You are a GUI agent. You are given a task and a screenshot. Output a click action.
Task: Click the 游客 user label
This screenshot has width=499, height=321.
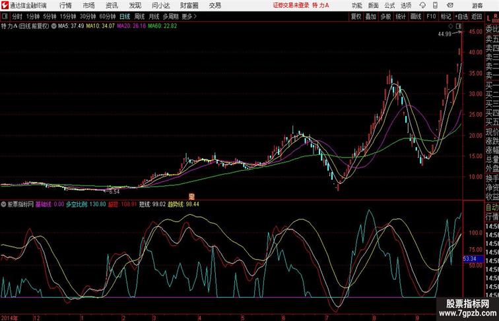(x=477, y=5)
